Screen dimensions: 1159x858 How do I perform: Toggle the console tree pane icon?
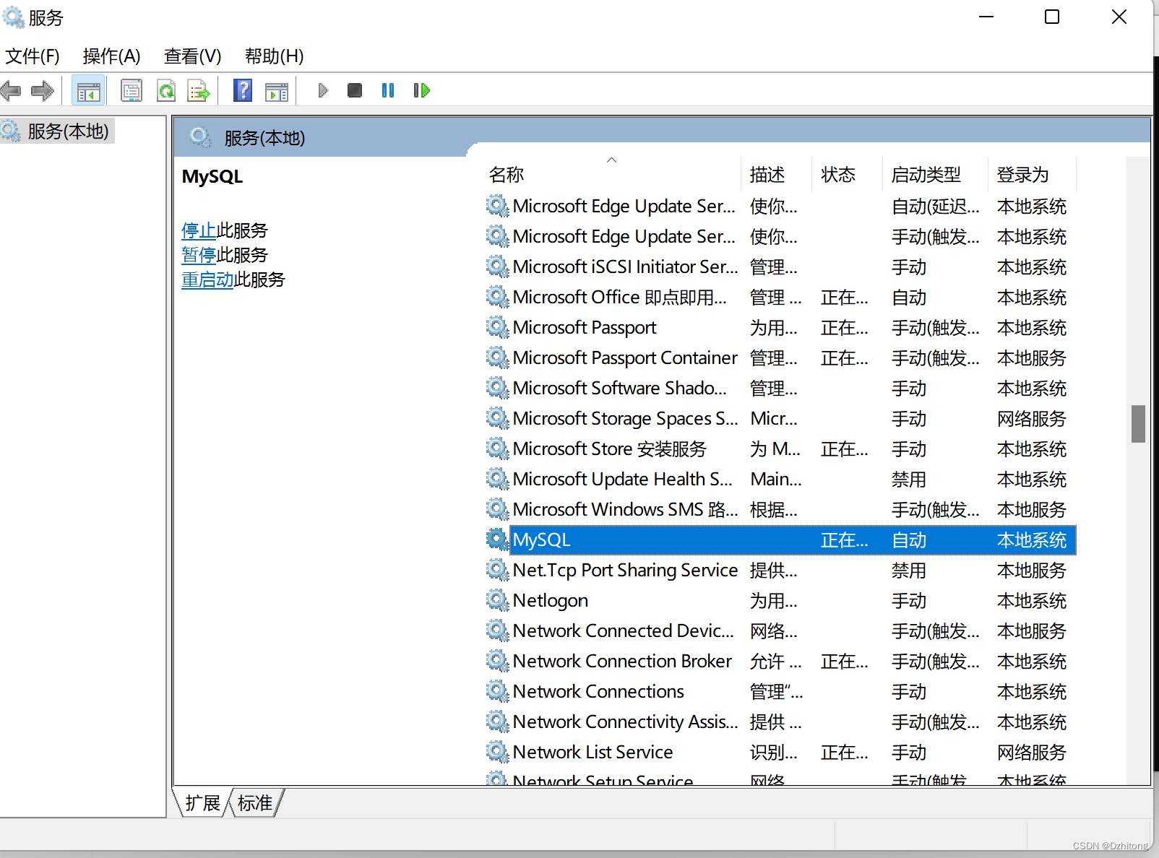(x=88, y=91)
